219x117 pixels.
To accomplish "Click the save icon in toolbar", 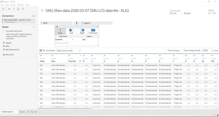I will (18, 9).
